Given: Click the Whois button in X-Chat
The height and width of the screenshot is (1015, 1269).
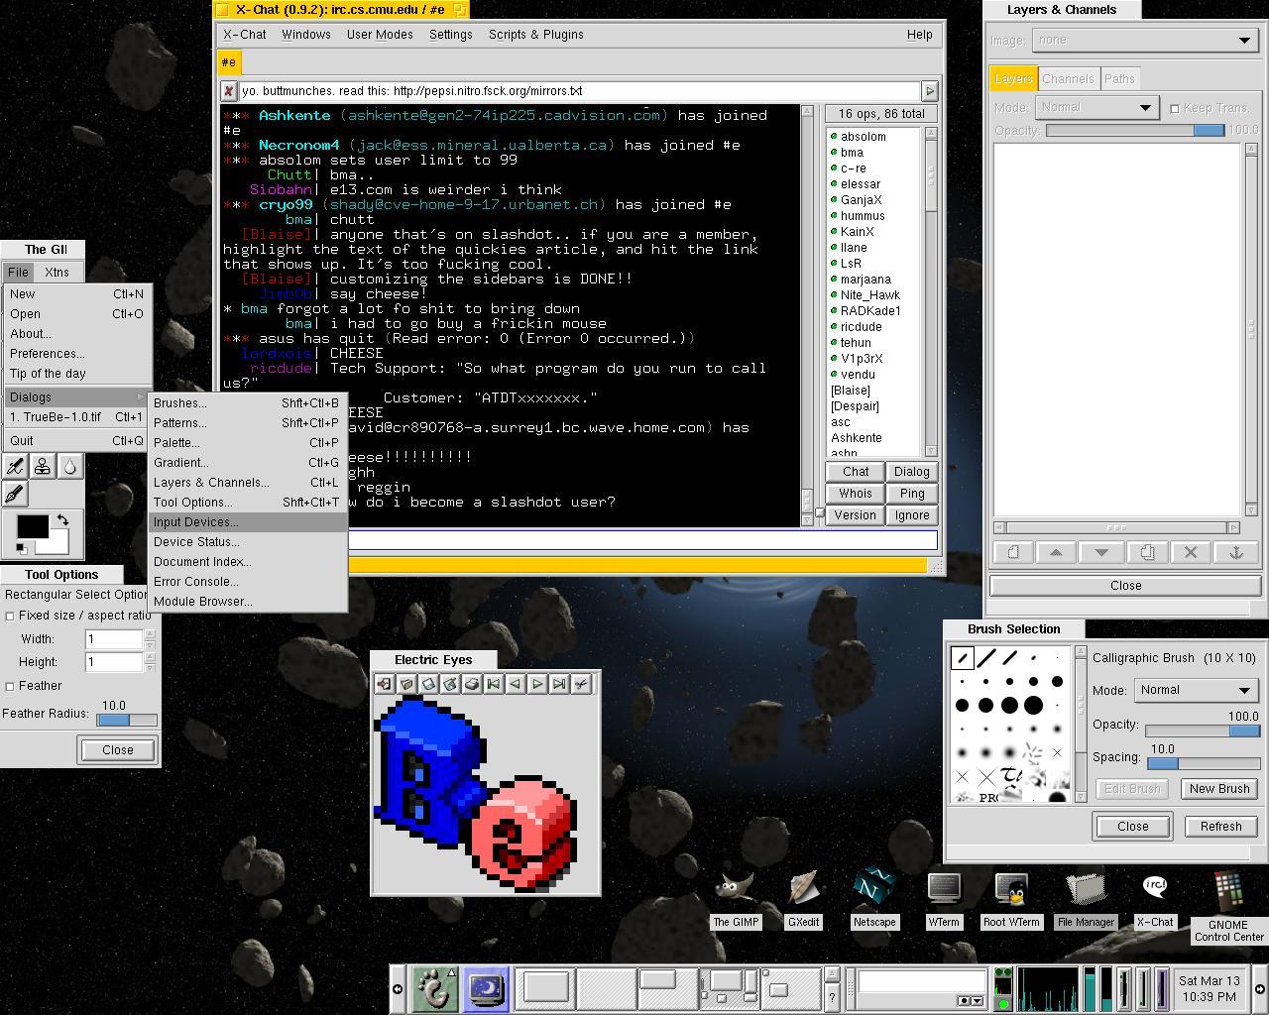Looking at the screenshot, I should pyautogui.click(x=856, y=494).
